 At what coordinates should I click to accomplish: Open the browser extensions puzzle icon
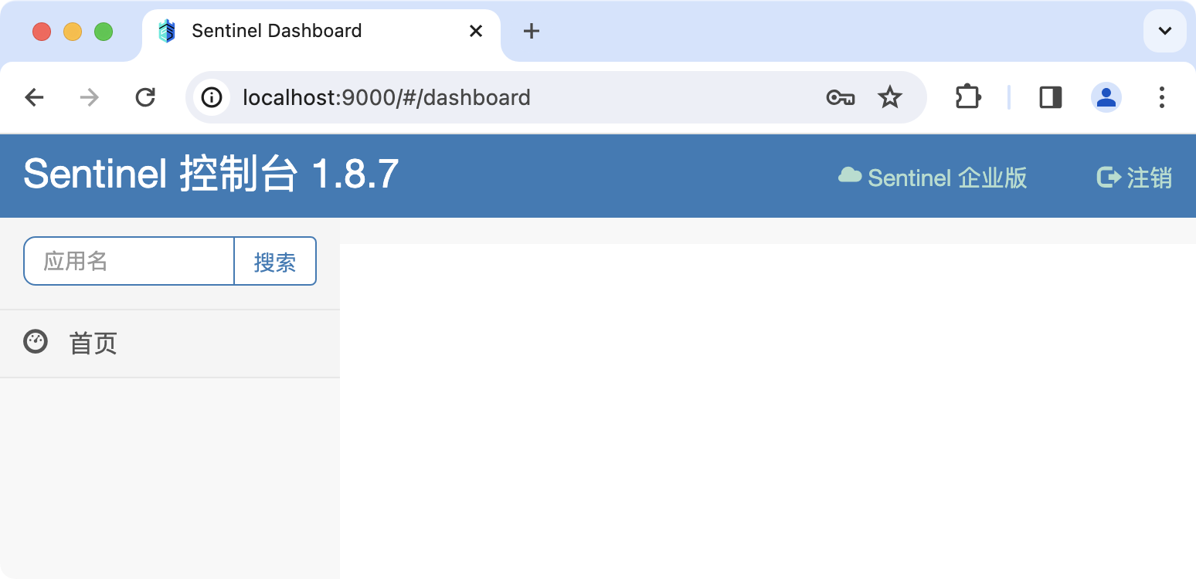(x=967, y=97)
